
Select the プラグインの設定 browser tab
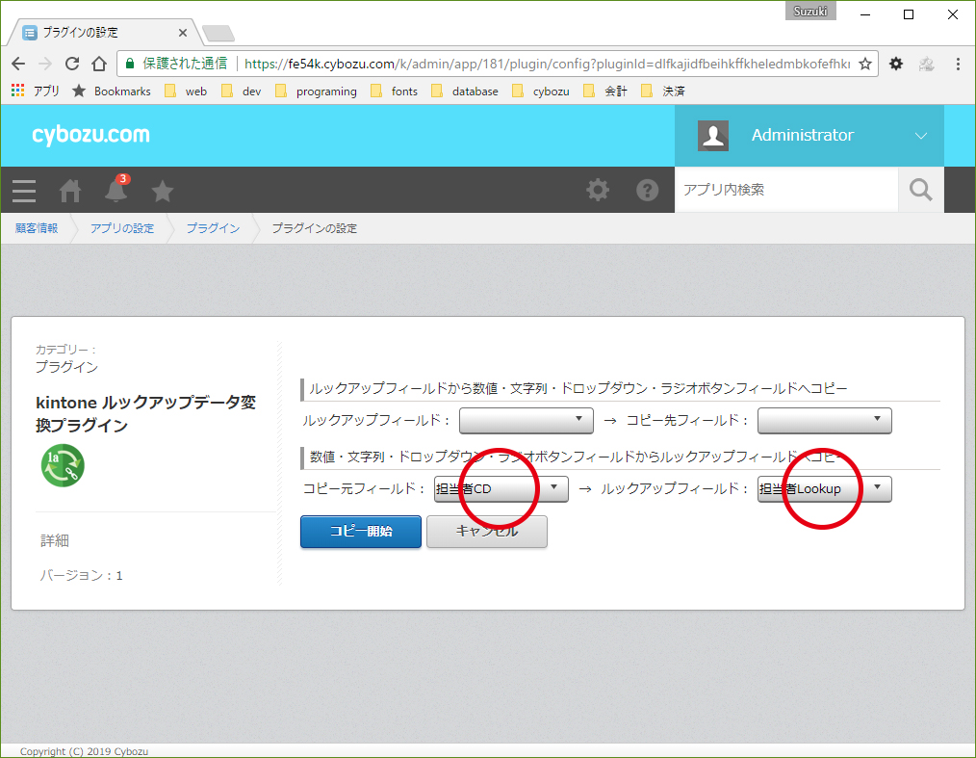tap(103, 33)
